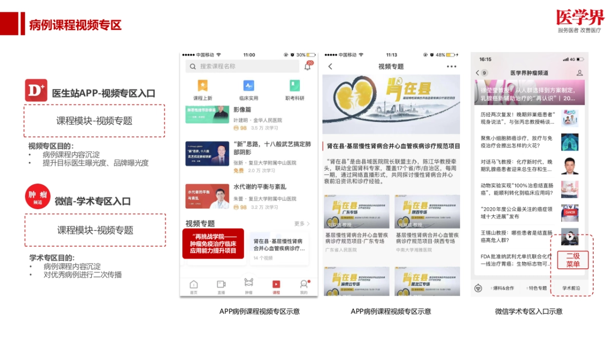Open the 直播 live-streaming tab icon
The height and width of the screenshot is (347, 616).
click(220, 284)
